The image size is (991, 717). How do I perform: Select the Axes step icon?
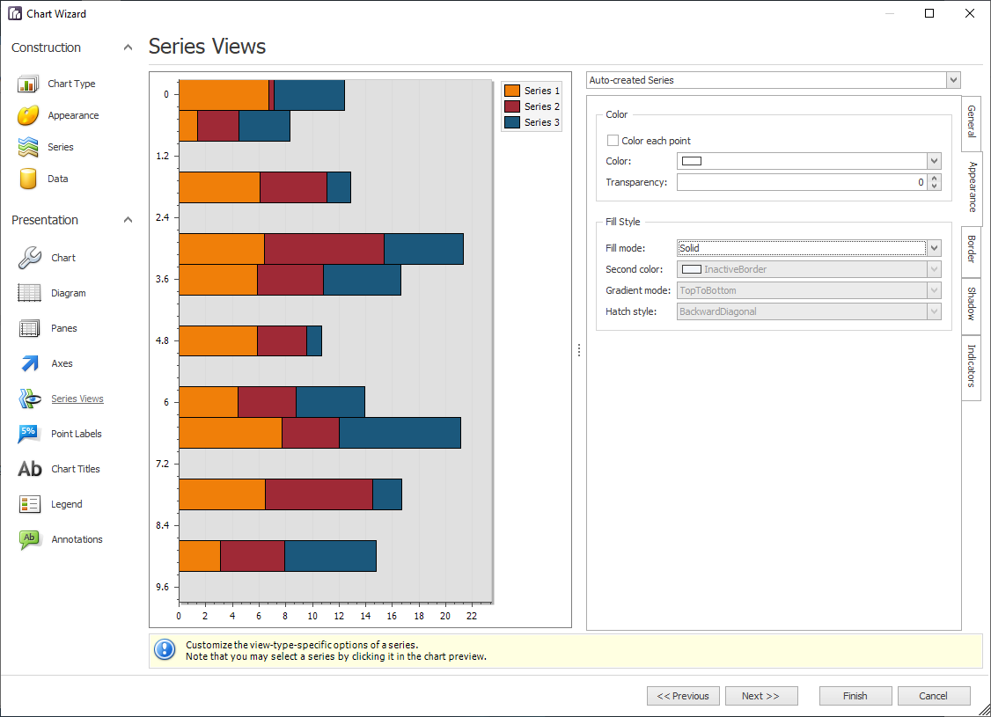point(29,362)
